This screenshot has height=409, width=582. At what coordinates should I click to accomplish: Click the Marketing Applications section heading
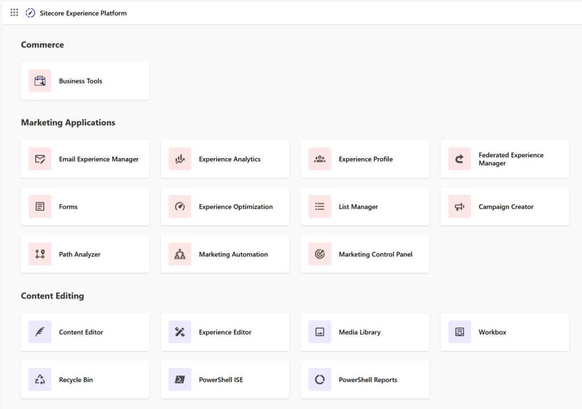[68, 123]
